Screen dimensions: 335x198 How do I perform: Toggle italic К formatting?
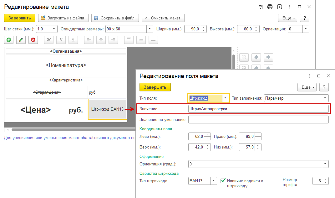coord(61,40)
